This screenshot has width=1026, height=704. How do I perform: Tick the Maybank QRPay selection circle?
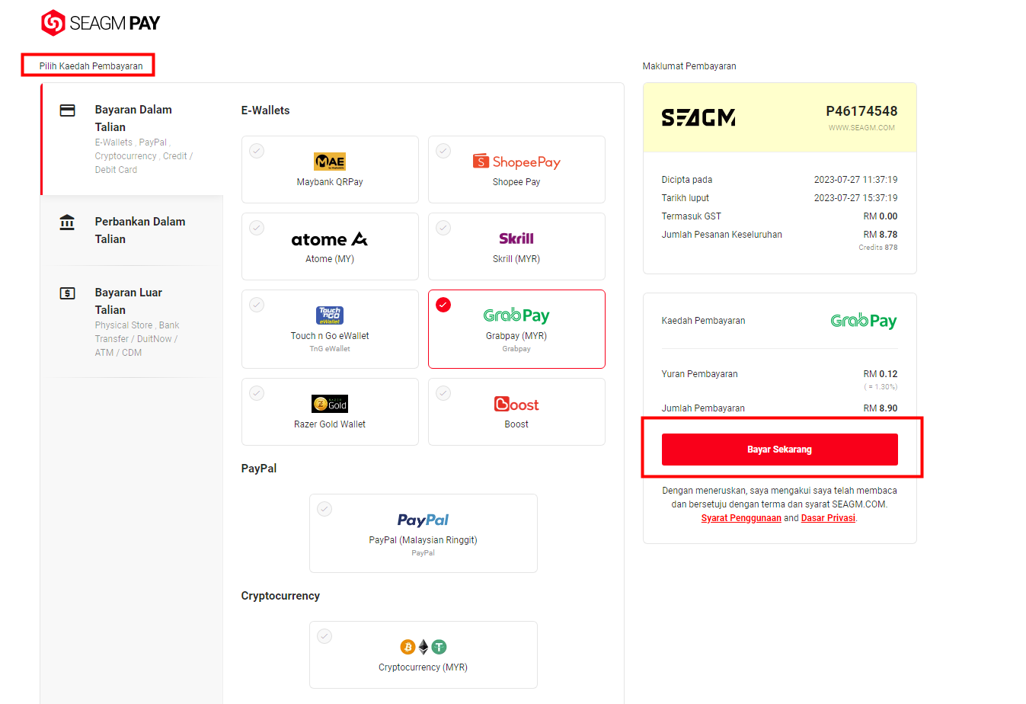(257, 151)
